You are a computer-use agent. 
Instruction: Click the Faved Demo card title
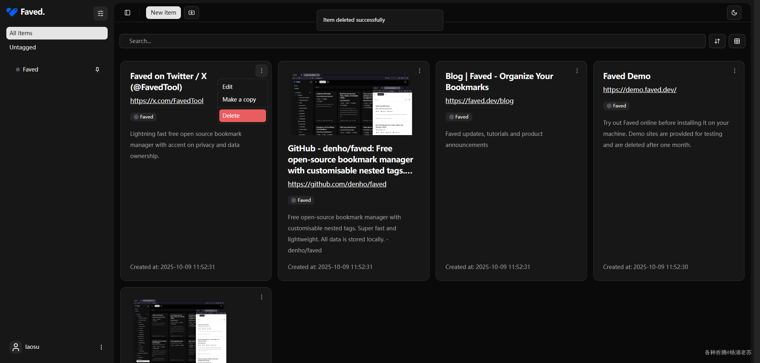pyautogui.click(x=627, y=76)
